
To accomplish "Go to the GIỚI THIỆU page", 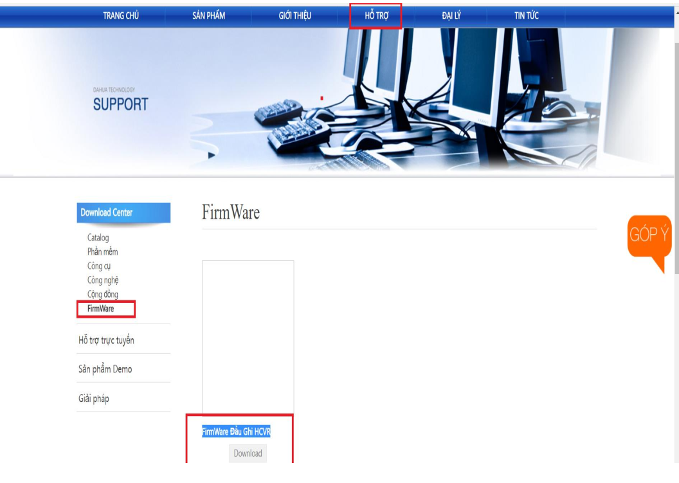I will pos(295,16).
